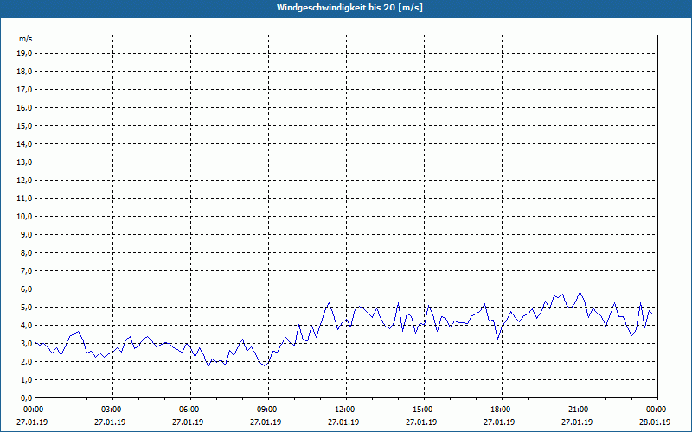
Task: Click the '9,0' y-axis value
Action: click(27, 234)
